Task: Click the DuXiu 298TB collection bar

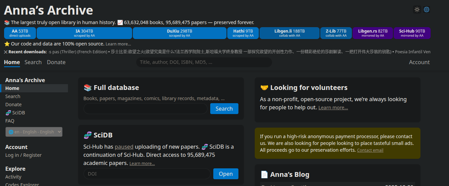Action: (180, 33)
